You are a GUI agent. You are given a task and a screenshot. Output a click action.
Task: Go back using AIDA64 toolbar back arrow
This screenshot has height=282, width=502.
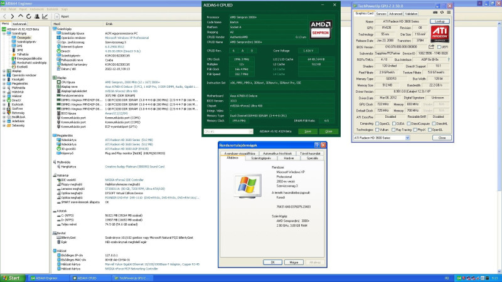pyautogui.click(x=4, y=16)
